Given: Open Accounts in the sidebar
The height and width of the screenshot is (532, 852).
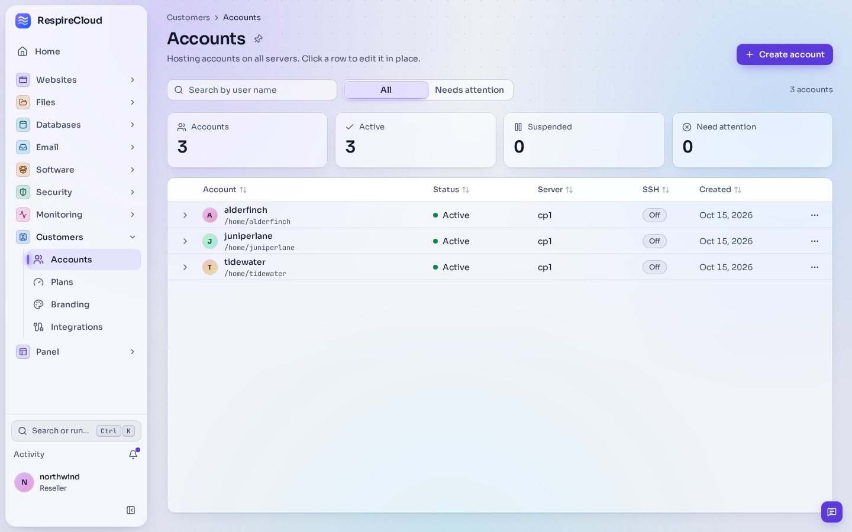Looking at the screenshot, I should tap(84, 259).
